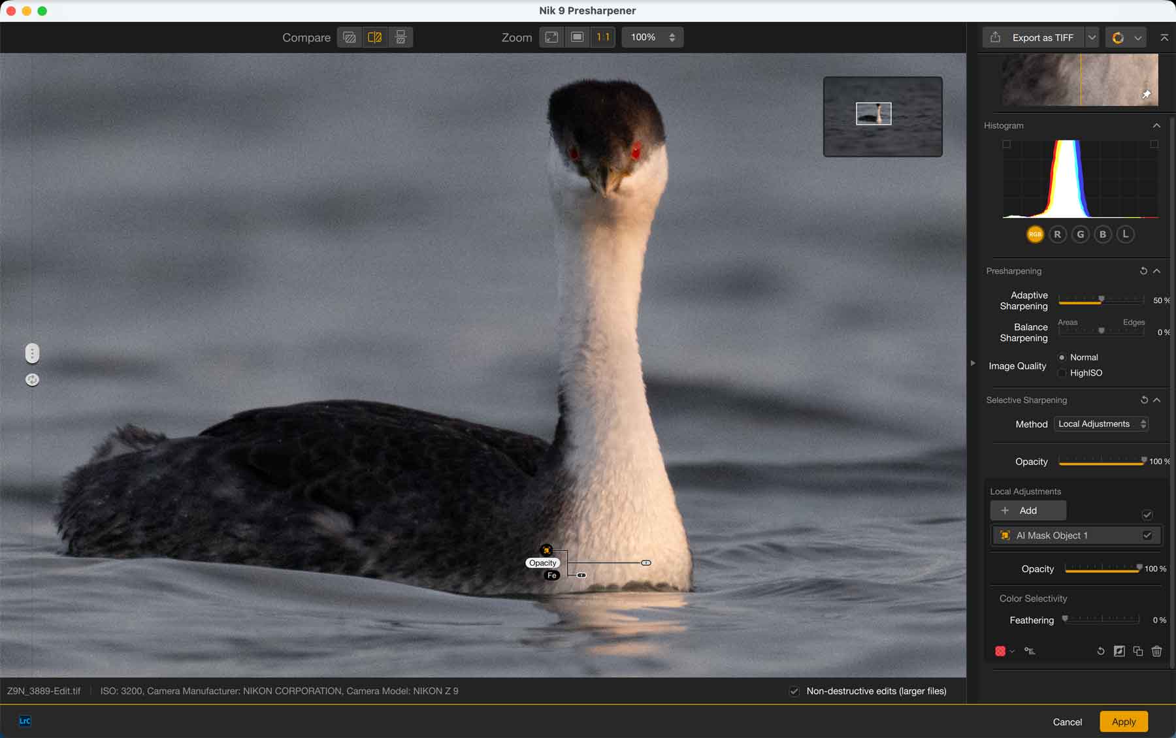Collapse the Histogram panel

click(1156, 125)
